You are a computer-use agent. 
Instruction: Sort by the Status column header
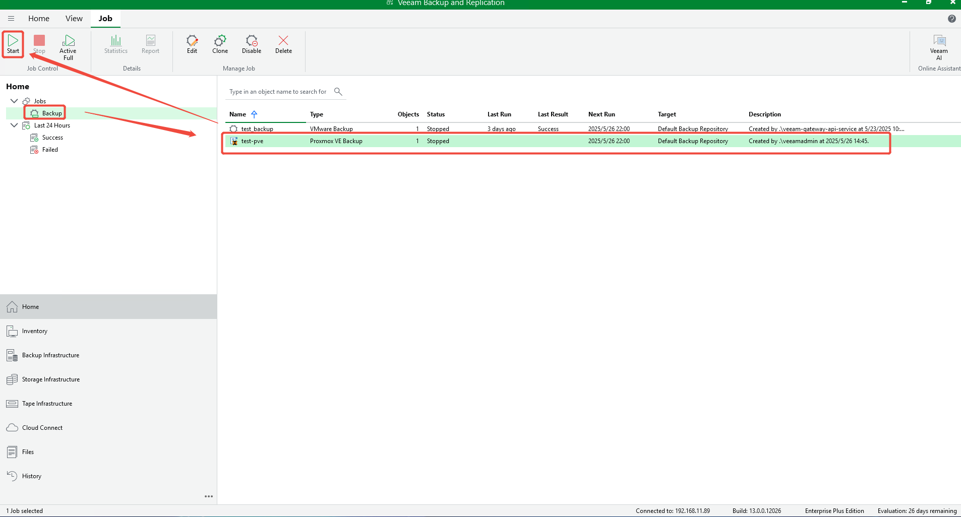436,114
